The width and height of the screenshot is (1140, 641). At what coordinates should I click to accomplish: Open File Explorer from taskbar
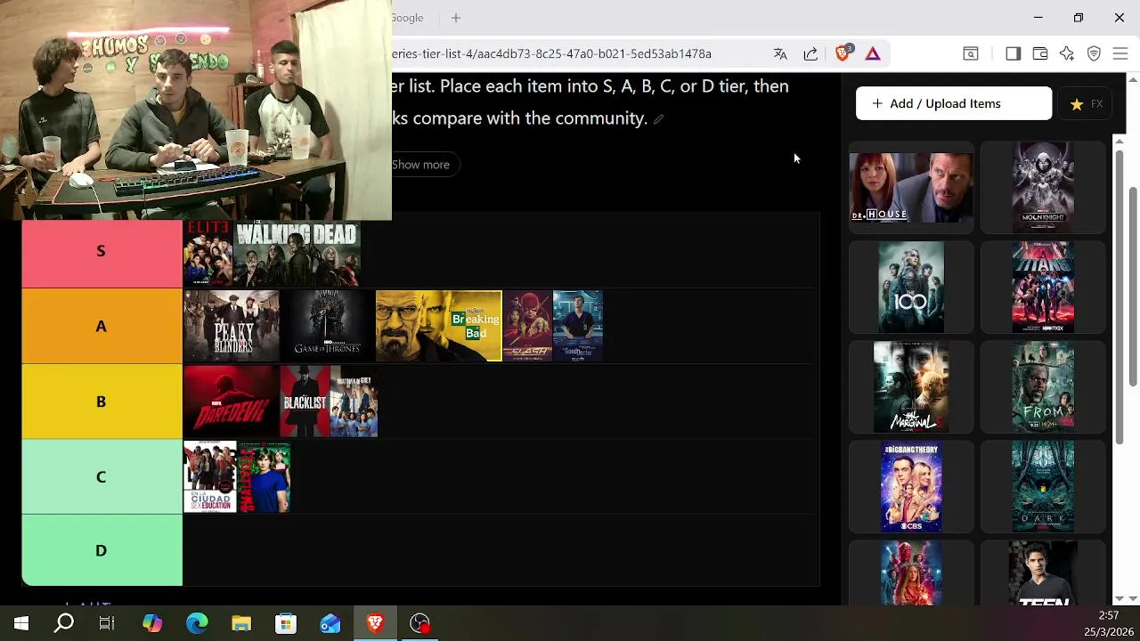[x=241, y=623]
